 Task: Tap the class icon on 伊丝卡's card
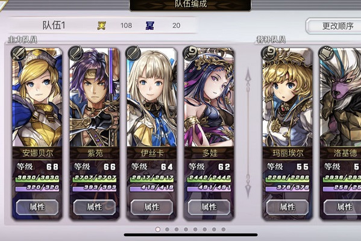133,54
